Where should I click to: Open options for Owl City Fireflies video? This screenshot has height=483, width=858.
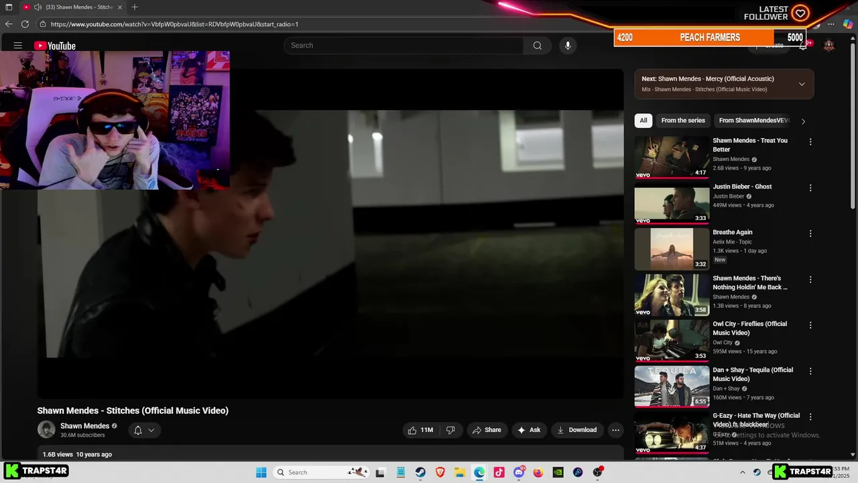(x=810, y=325)
